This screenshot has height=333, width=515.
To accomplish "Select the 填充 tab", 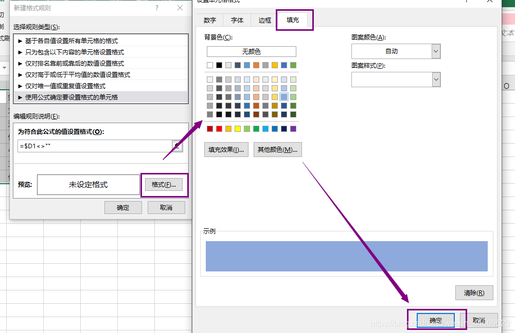I will [x=293, y=20].
